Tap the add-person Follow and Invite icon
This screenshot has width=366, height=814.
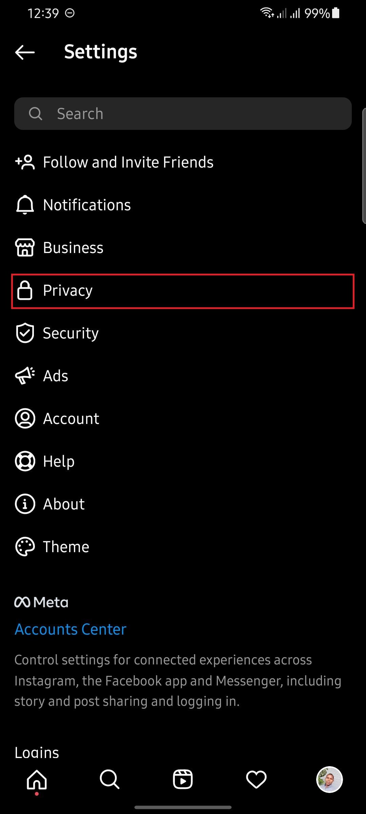[x=25, y=162]
